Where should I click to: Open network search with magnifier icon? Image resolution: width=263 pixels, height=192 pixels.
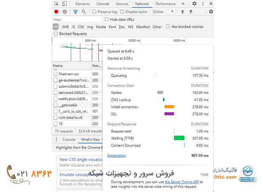point(84,12)
